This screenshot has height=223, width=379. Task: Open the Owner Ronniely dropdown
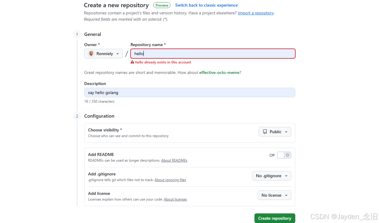click(104, 54)
